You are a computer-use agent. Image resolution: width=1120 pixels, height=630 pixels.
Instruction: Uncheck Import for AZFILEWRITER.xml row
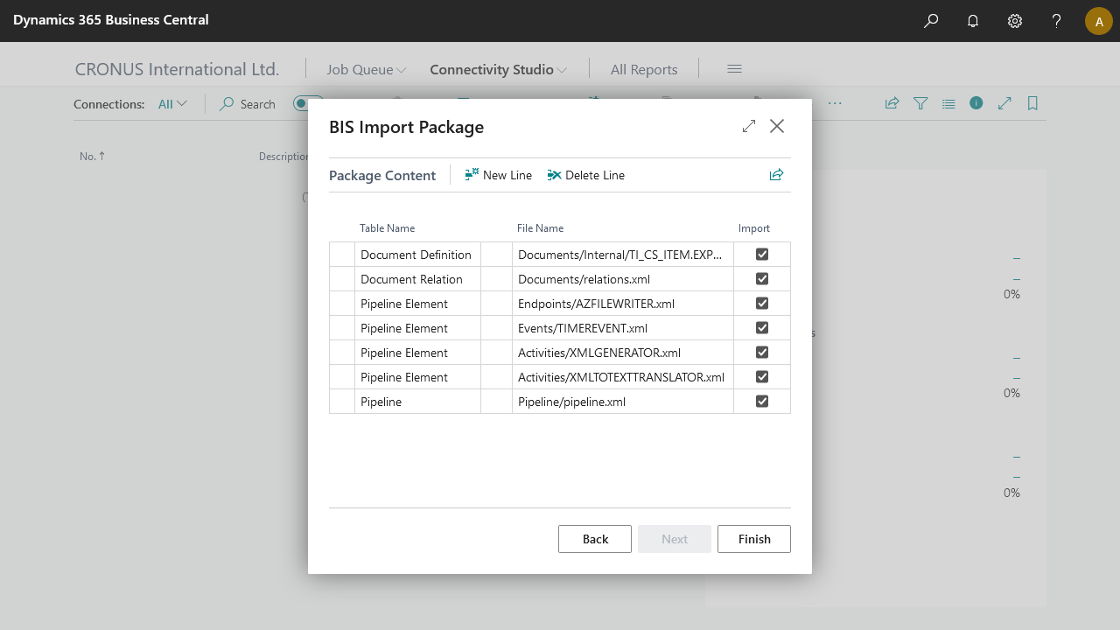(x=762, y=304)
